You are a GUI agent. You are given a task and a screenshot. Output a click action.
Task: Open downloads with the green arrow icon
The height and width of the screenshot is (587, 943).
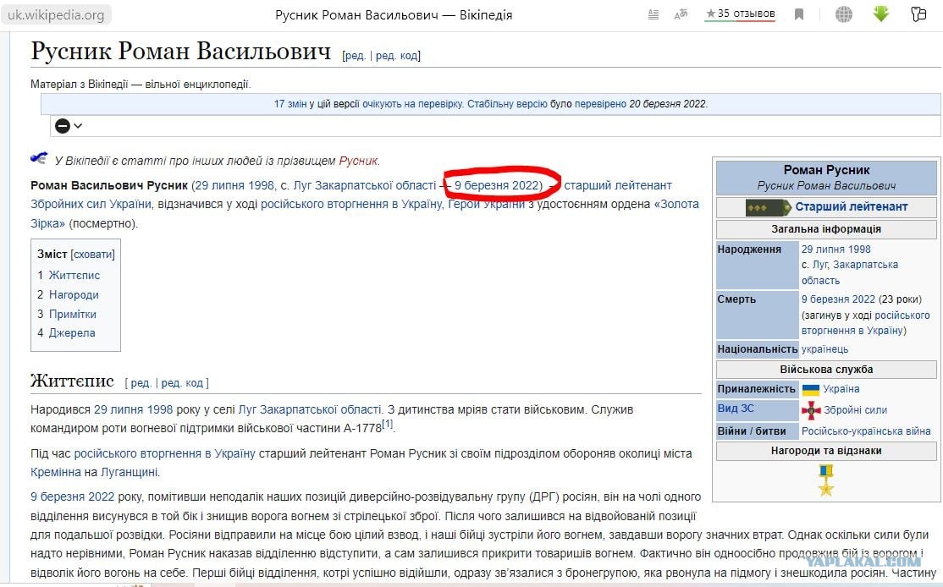[x=881, y=14]
